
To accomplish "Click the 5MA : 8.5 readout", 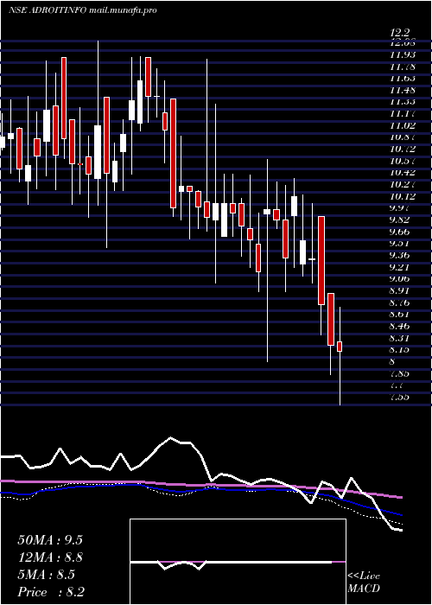I will pyautogui.click(x=46, y=575).
